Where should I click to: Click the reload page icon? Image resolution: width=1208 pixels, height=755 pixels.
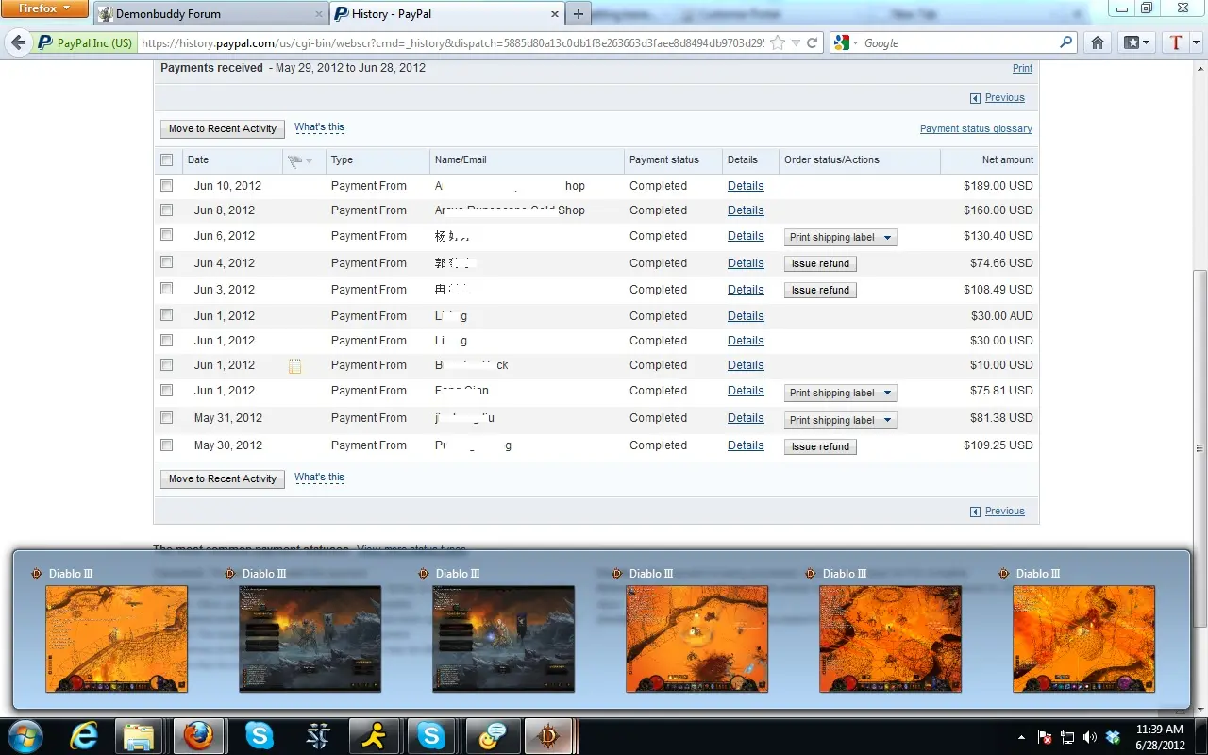(x=812, y=42)
